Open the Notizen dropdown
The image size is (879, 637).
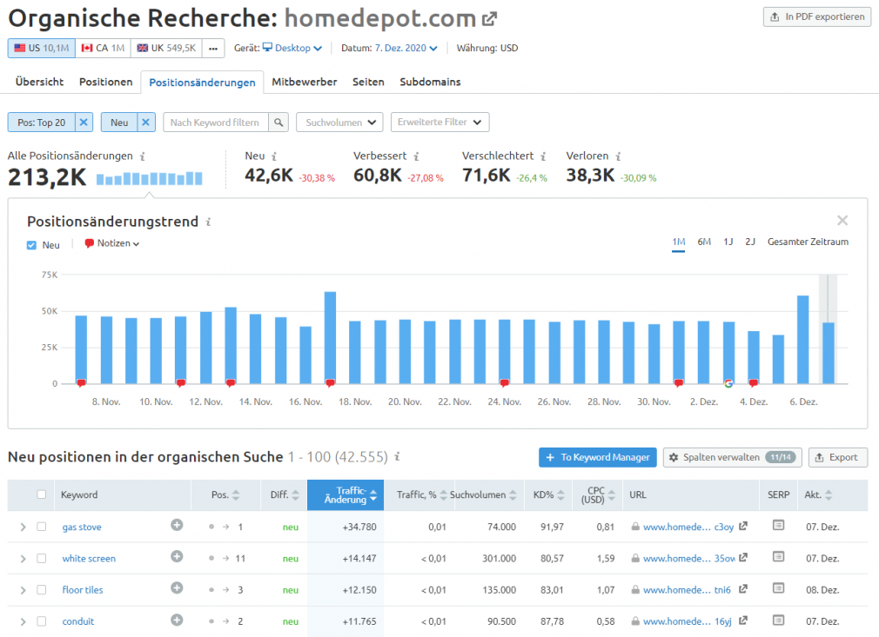(x=112, y=243)
